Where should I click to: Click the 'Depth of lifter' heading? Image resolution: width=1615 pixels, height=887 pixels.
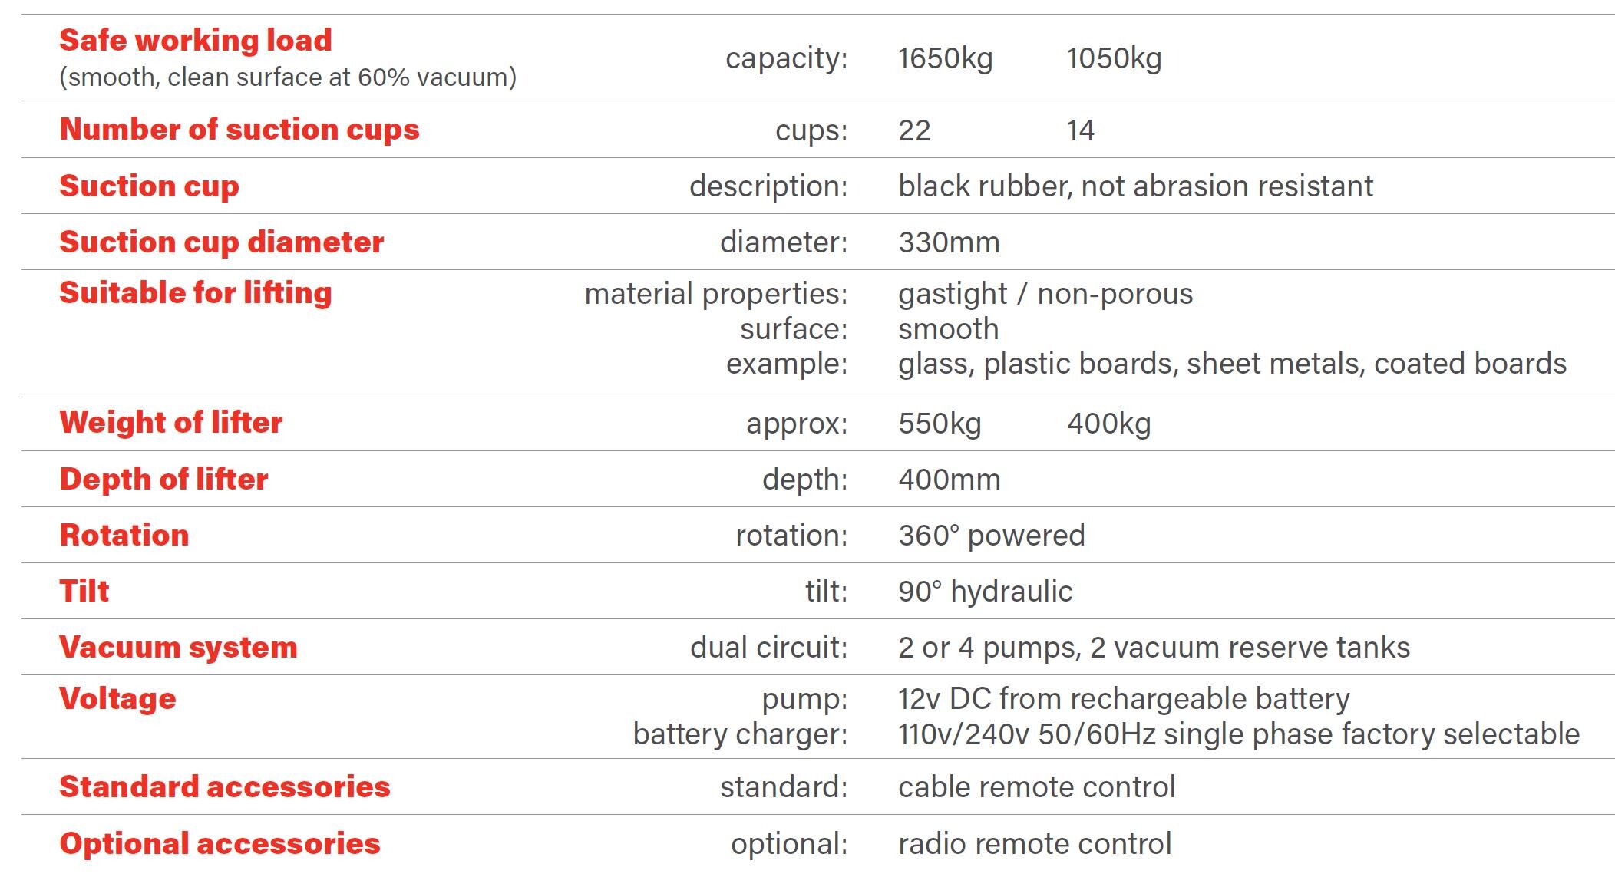point(163,480)
